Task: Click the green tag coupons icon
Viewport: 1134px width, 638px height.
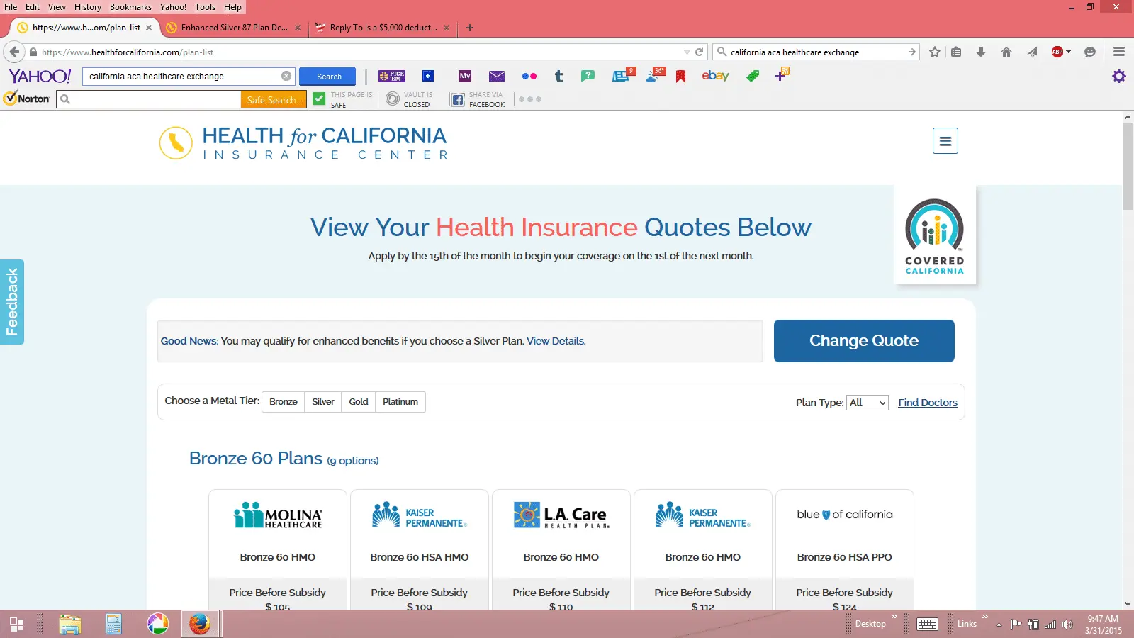Action: point(753,76)
